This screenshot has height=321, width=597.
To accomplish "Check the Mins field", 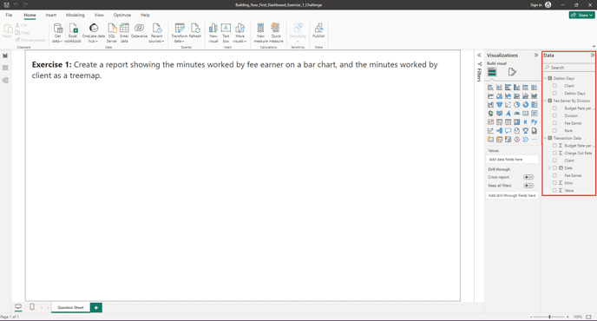I will 554,183.
